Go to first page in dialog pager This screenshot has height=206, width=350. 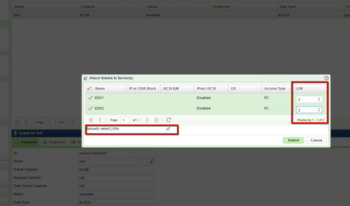point(91,120)
